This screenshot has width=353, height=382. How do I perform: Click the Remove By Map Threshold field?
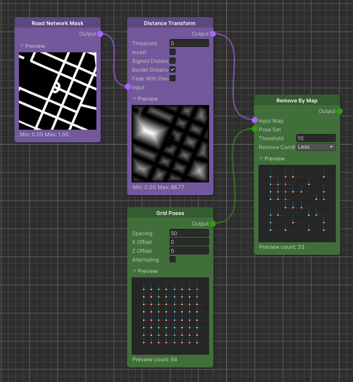click(316, 138)
